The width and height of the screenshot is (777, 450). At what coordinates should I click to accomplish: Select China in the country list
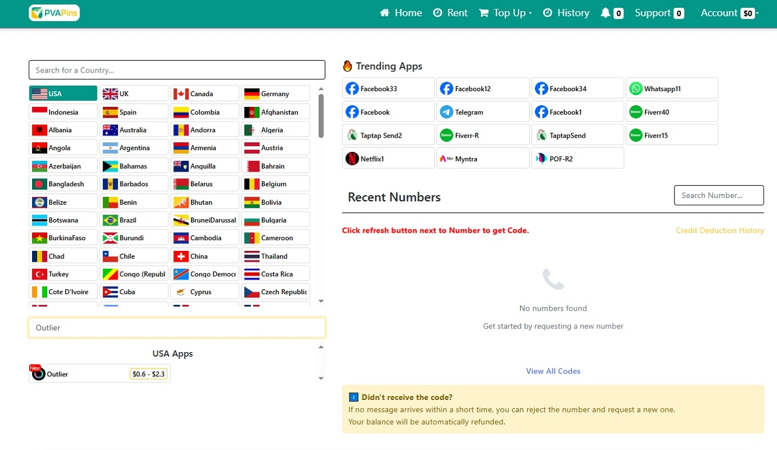click(x=205, y=255)
